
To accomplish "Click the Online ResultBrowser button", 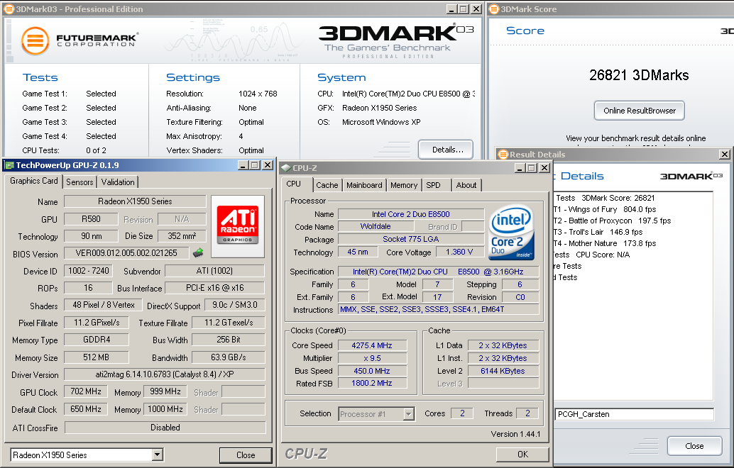I will (x=640, y=111).
